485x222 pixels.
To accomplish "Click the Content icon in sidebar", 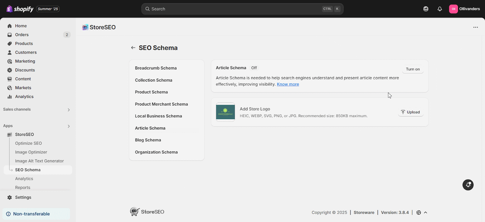I will 10,79.
